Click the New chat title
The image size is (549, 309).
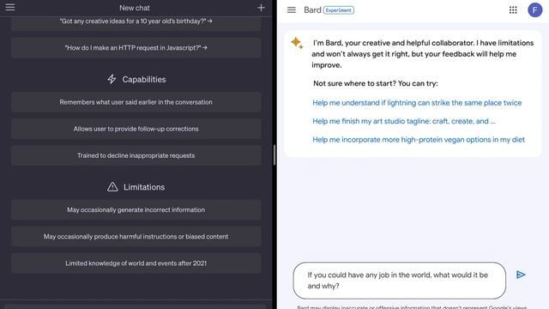coord(135,8)
